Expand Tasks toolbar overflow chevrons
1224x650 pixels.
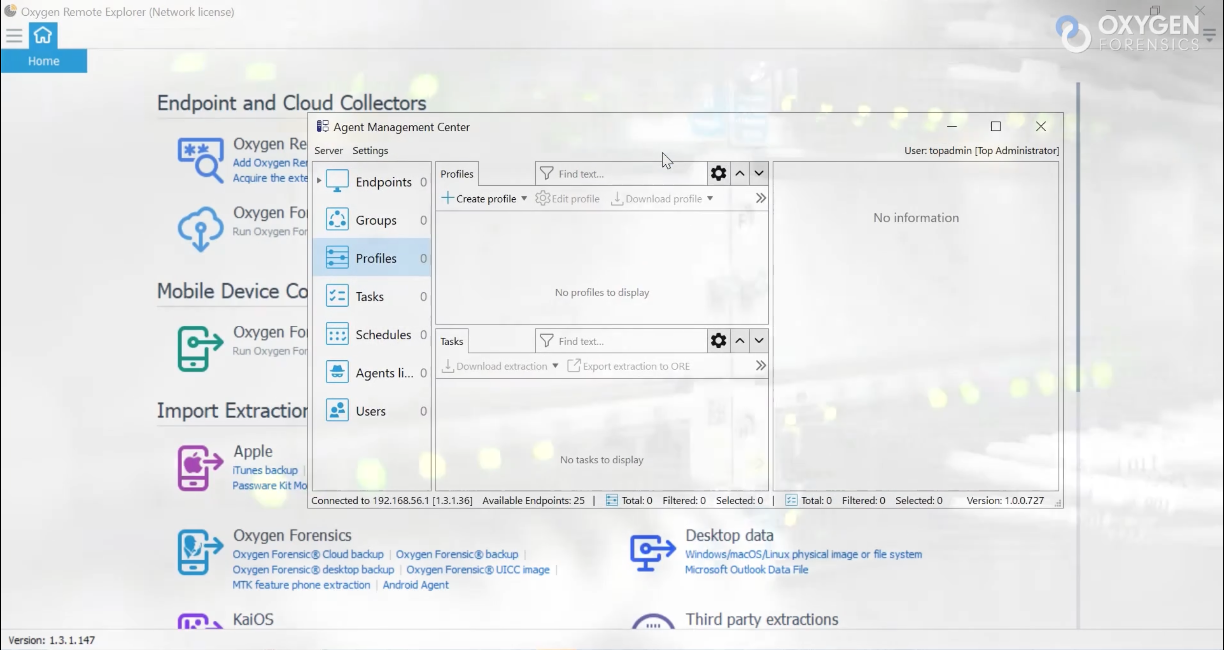click(760, 365)
